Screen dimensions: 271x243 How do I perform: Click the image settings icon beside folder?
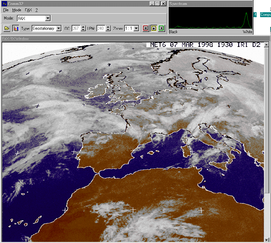[x=15, y=28]
